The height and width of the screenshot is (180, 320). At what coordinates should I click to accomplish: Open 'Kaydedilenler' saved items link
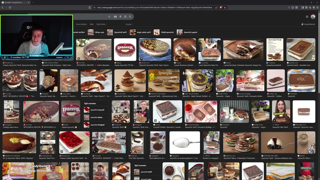(x=308, y=24)
